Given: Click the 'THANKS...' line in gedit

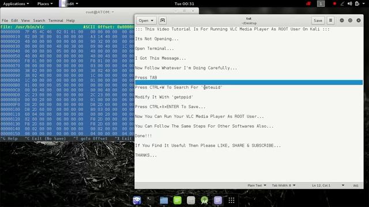Looking at the screenshot, I should point(146,155).
